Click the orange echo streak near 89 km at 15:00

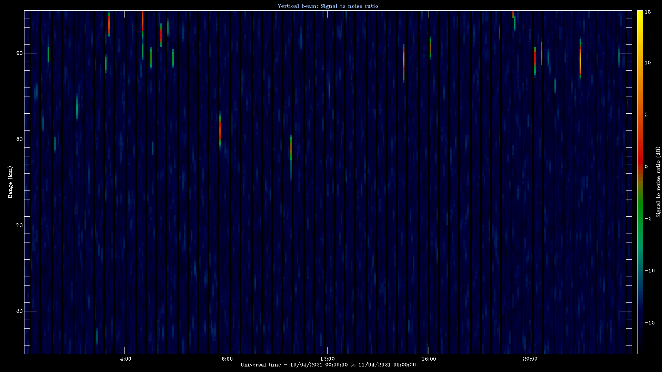[x=403, y=63]
